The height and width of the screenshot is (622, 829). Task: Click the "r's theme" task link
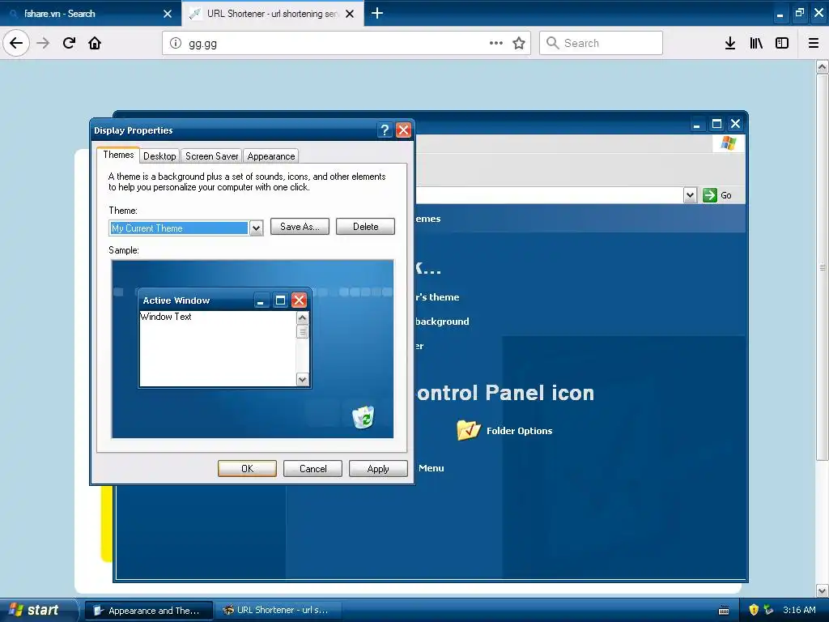(x=437, y=297)
